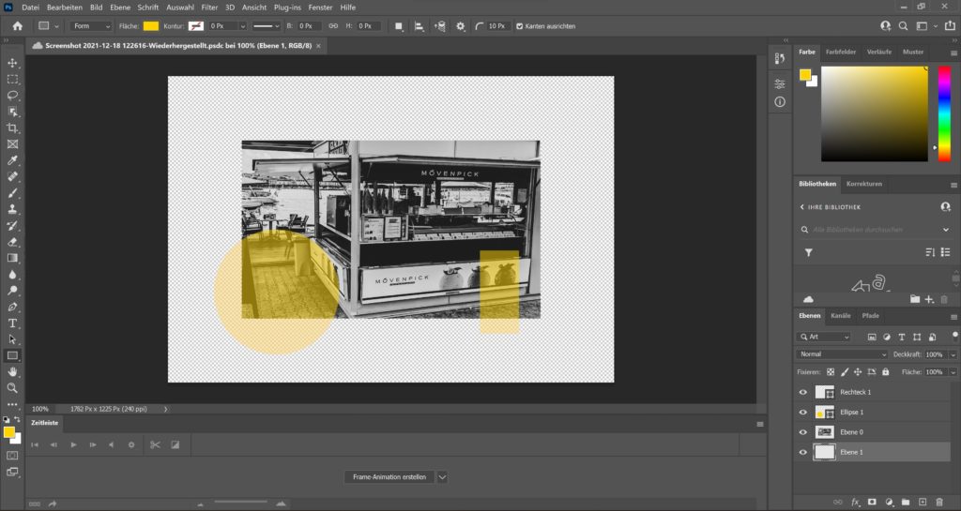Open the stroke line style dropdown

click(x=266, y=26)
